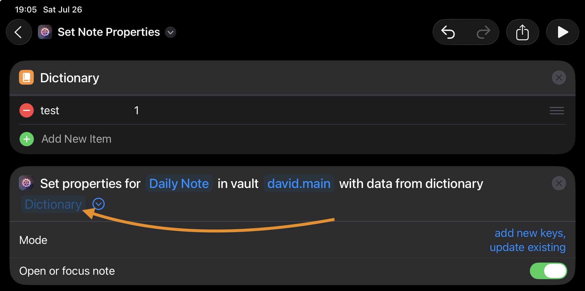
Task: Delete the test dictionary item
Action: pyautogui.click(x=27, y=110)
